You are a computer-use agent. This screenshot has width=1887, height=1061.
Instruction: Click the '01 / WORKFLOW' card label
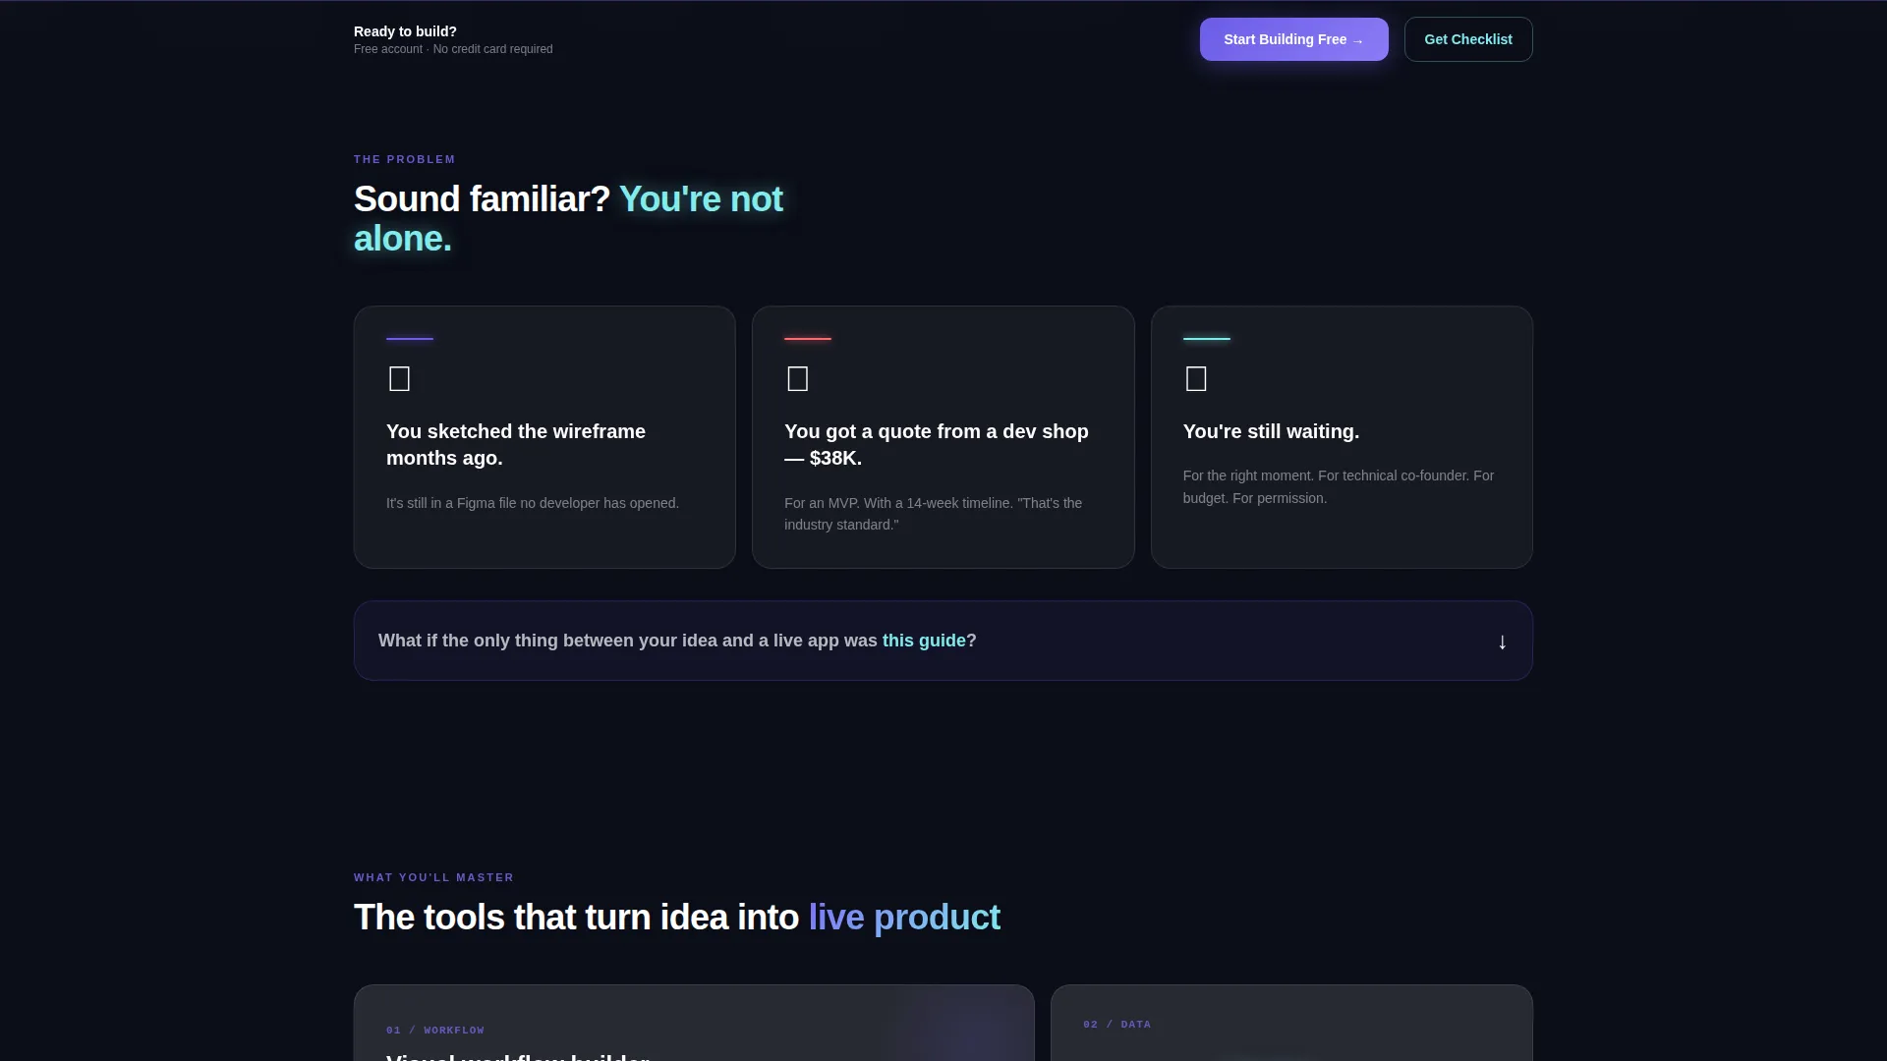point(435,1031)
